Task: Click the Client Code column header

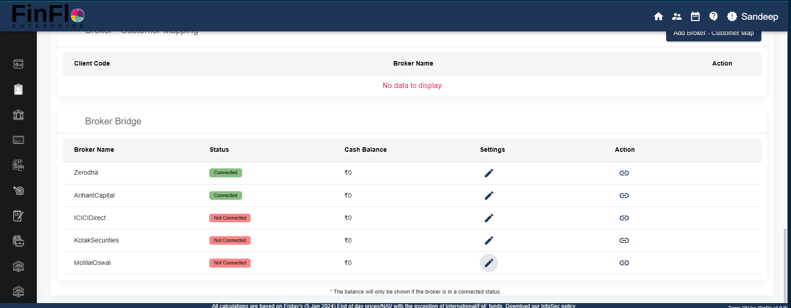Action: (92, 63)
